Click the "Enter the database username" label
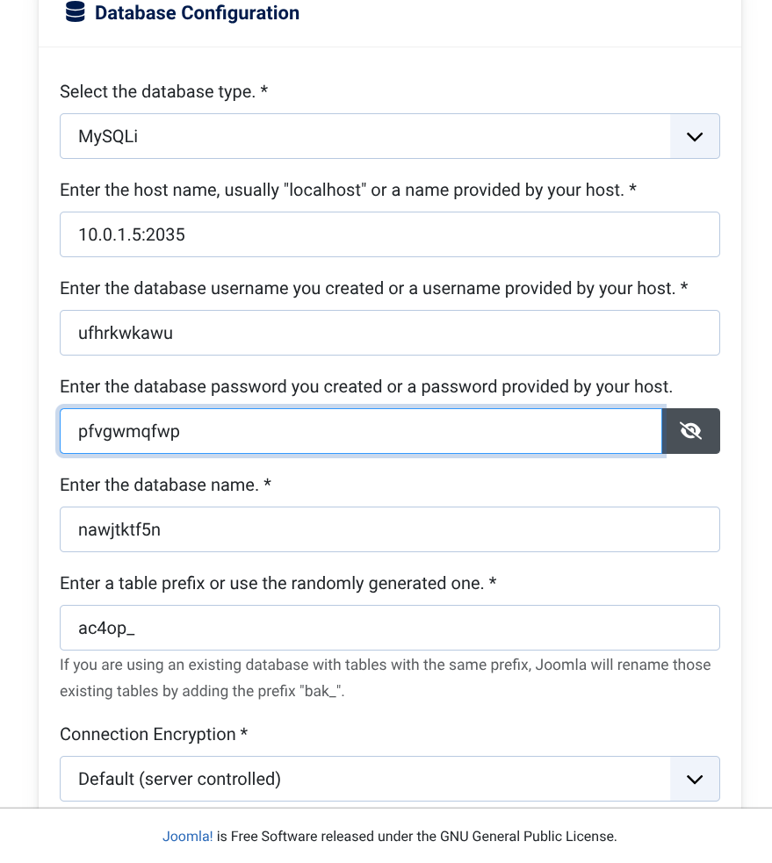 (x=373, y=288)
